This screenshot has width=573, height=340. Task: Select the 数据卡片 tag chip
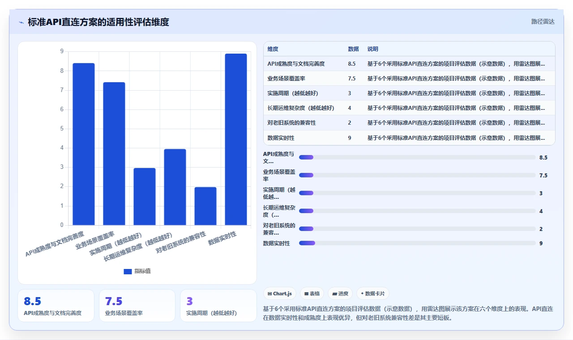point(373,294)
